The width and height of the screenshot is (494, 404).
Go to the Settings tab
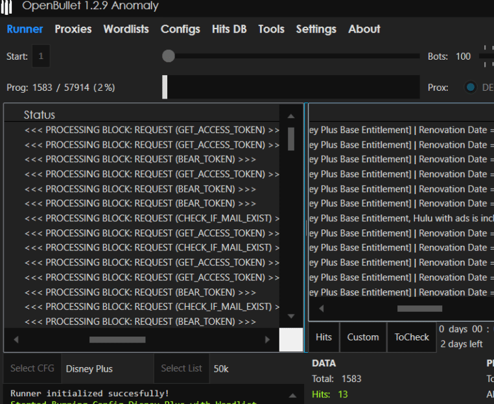coord(316,29)
